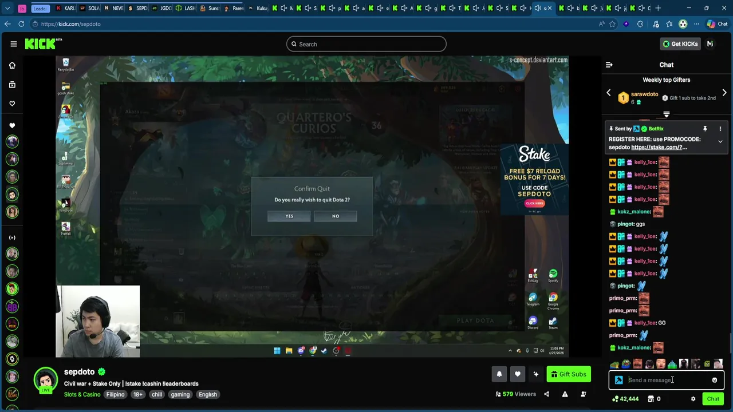
Task: Click the Gift Subs button
Action: [569, 374]
